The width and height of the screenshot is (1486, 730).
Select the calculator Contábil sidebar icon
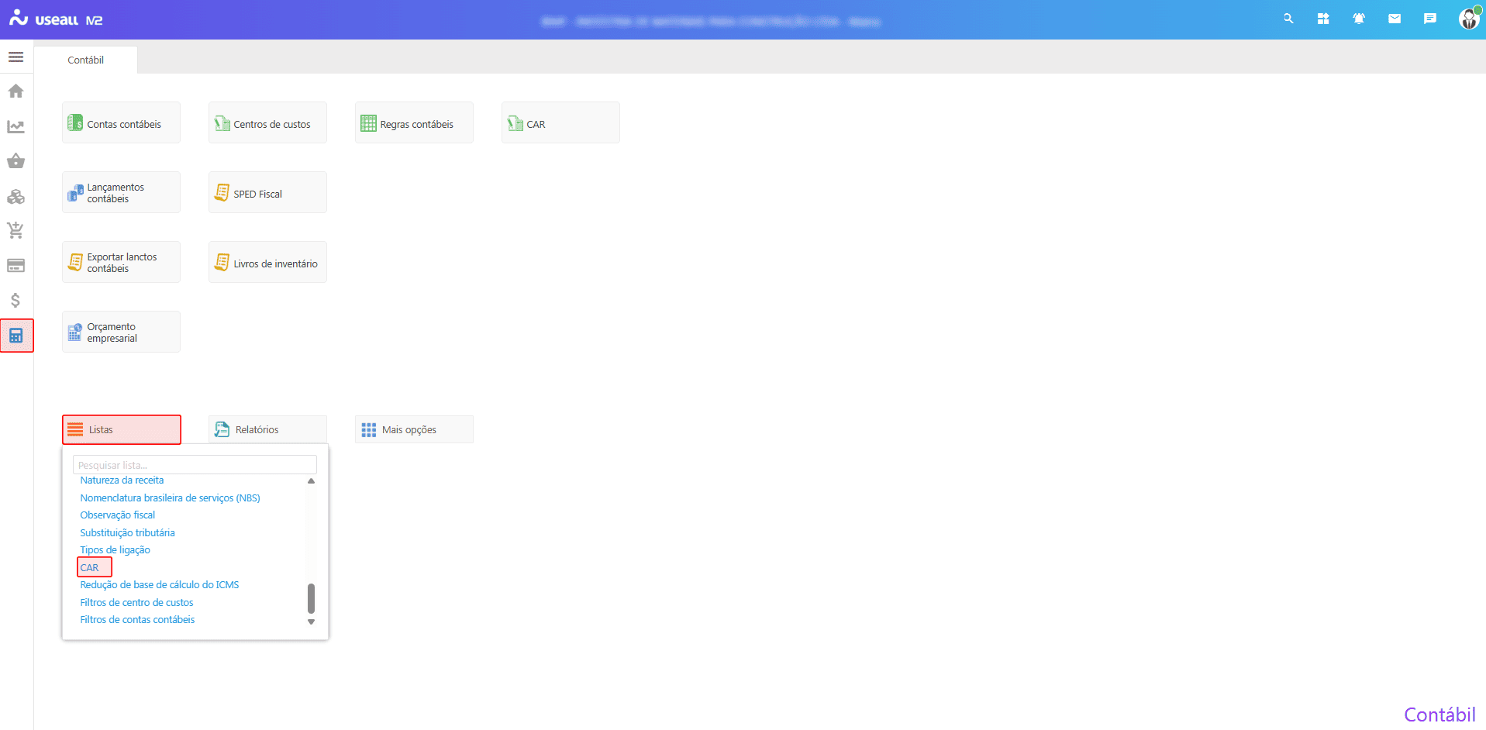16,336
